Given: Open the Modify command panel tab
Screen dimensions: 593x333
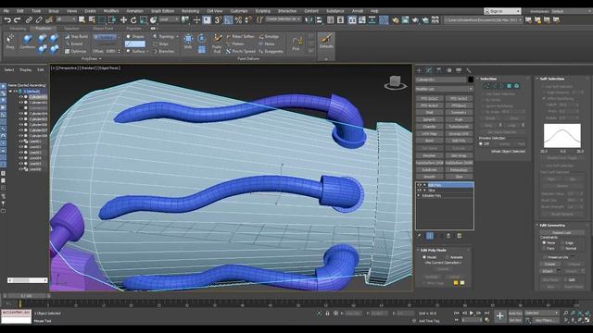Looking at the screenshot, I should point(428,70).
